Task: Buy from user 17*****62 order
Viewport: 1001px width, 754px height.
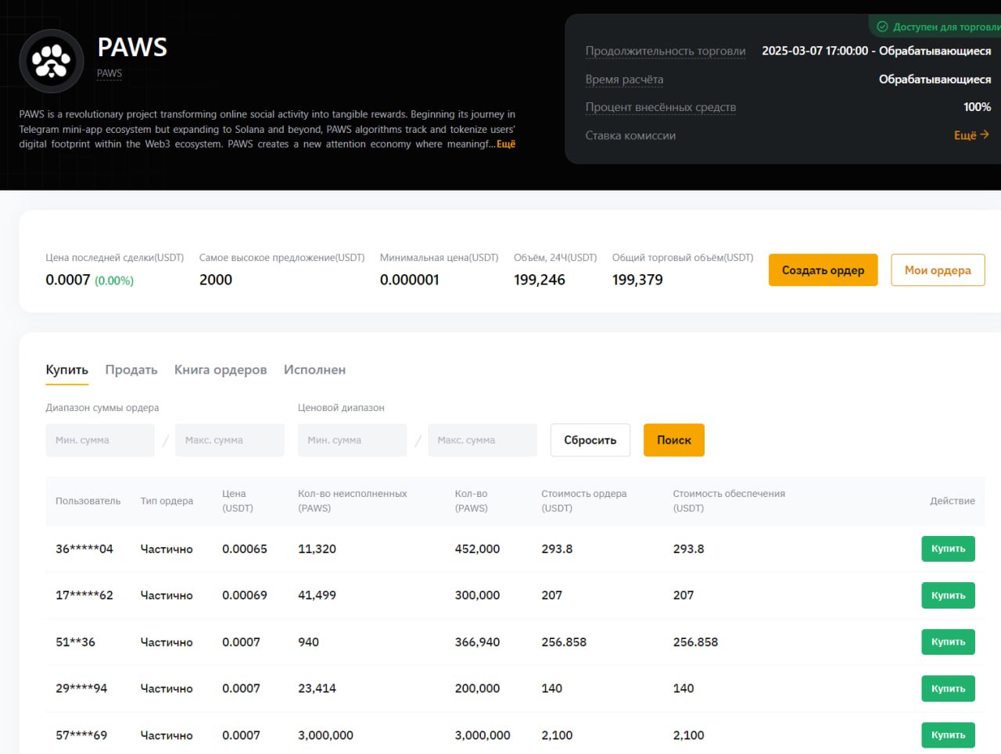Action: tap(948, 595)
